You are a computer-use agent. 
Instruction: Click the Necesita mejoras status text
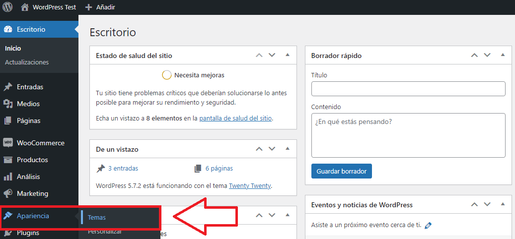point(199,75)
